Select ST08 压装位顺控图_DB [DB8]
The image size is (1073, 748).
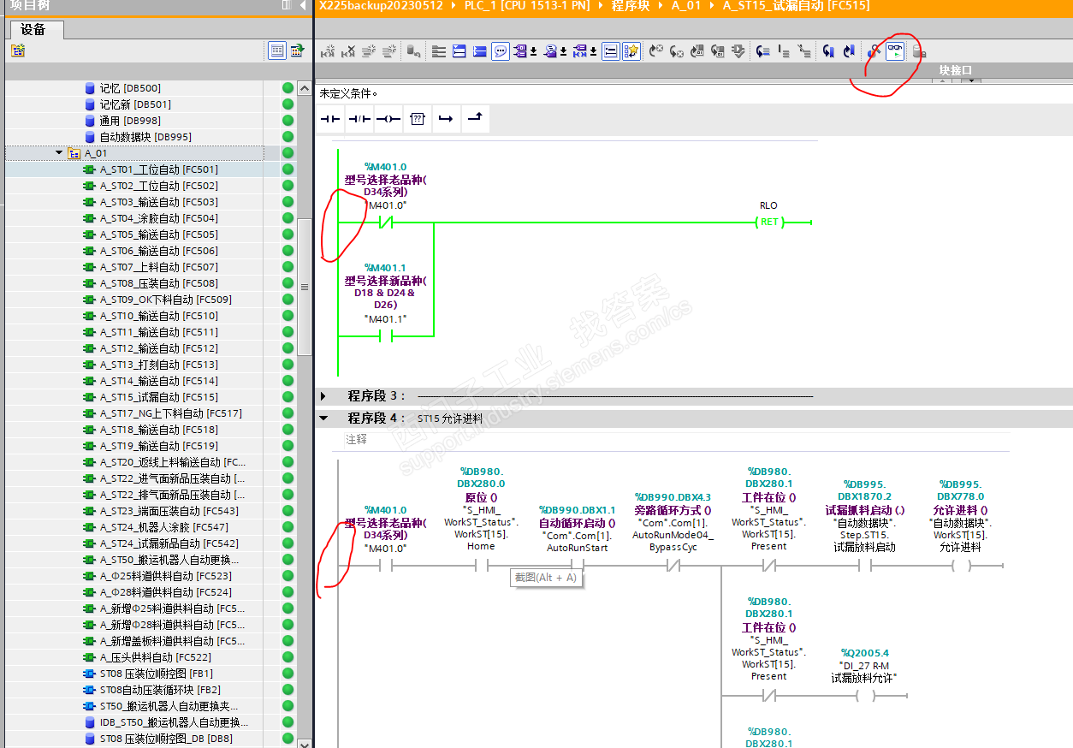pos(166,739)
